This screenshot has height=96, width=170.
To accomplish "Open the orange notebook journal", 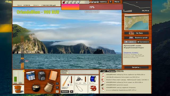I will click(x=53, y=75).
